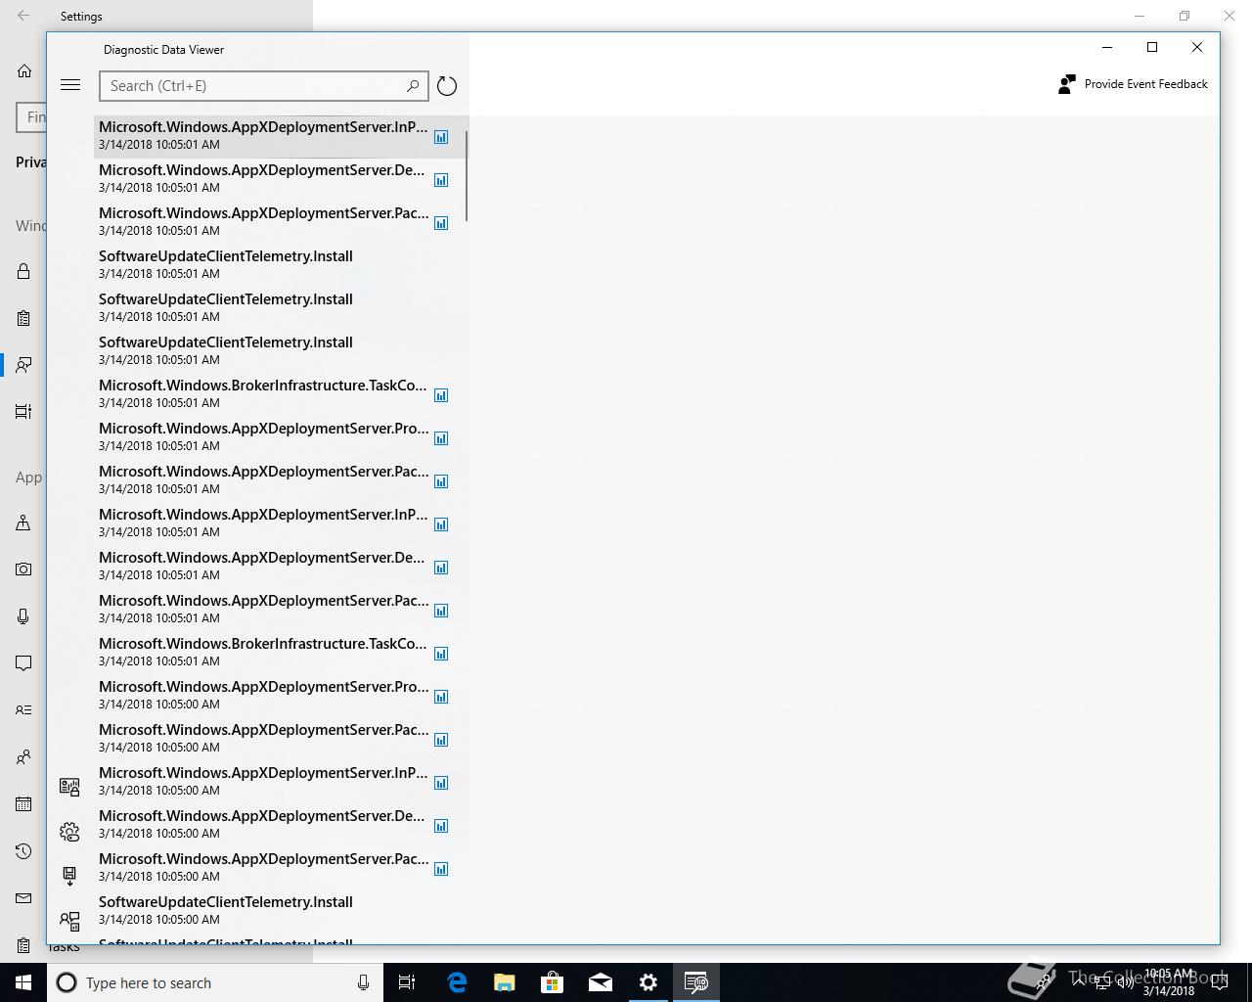
Task: Click chart icon on first BrokerInfrastructure.TaskCo... row
Action: point(441,395)
